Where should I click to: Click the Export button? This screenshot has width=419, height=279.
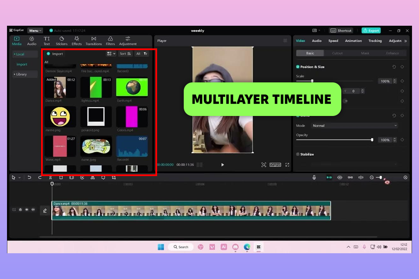[371, 31]
